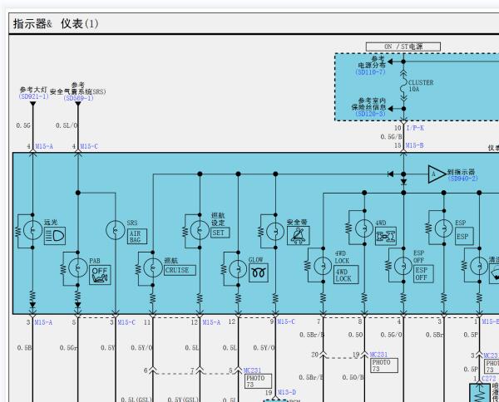Image resolution: width=499 pixels, height=402 pixels.
Task: Click the lamp symbol beside 远光 label
Action: pos(32,230)
